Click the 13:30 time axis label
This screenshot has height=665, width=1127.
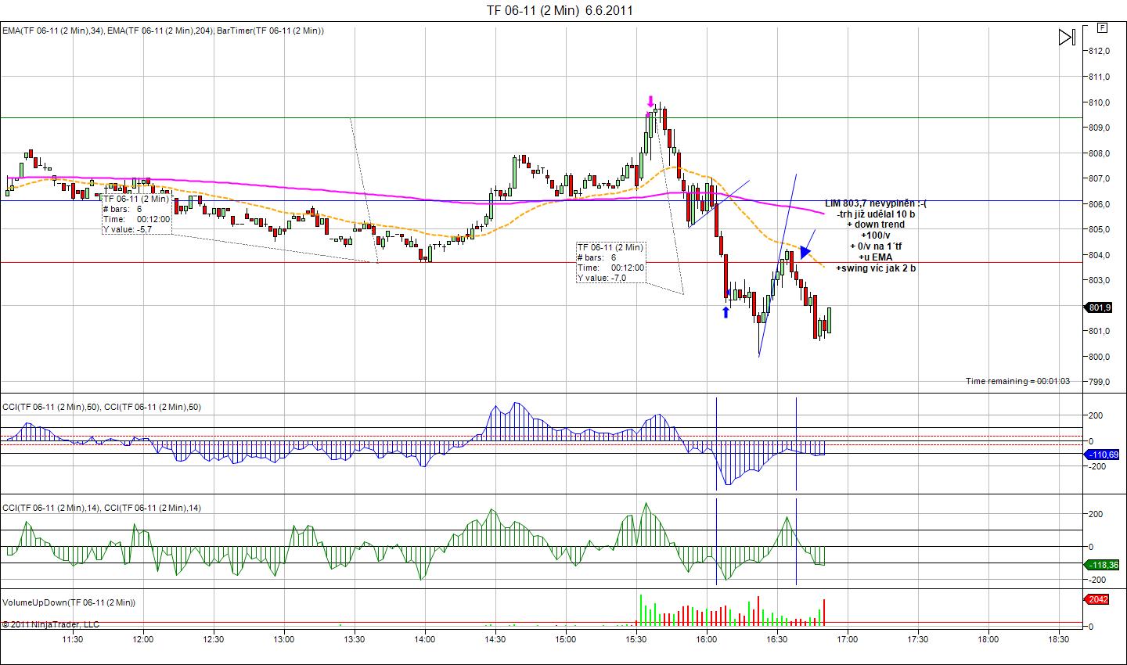[x=355, y=639]
